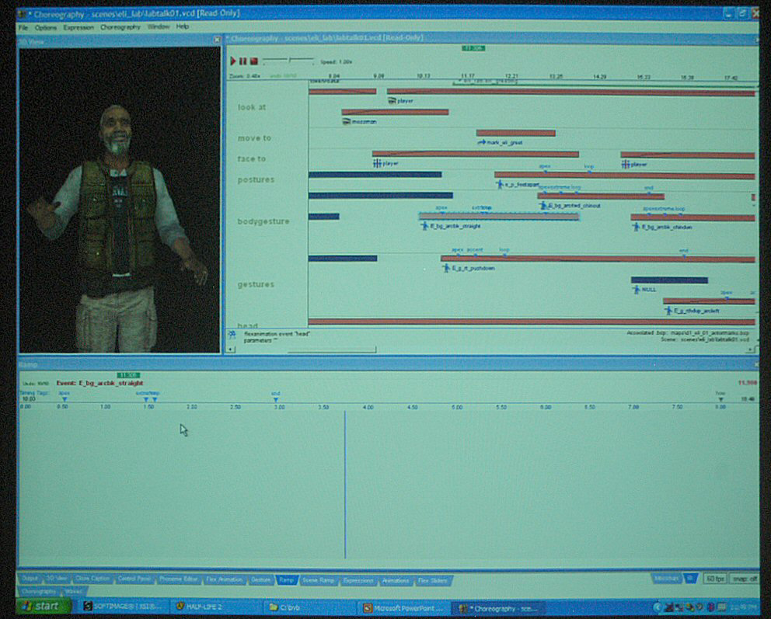
Task: Click the flexanimation event icon in status area
Action: click(x=232, y=335)
